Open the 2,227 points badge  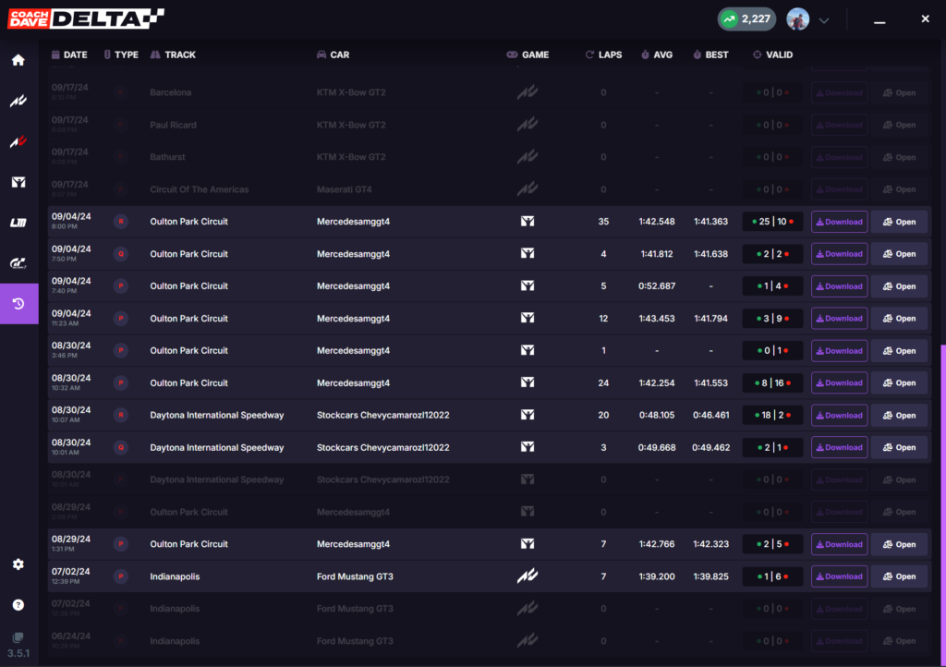point(746,19)
